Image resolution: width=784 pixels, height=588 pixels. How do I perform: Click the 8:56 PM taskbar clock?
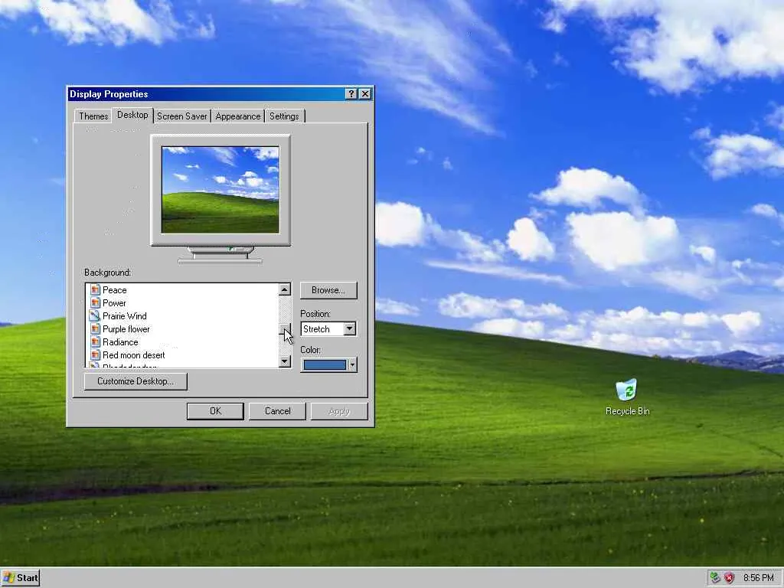[x=758, y=578]
